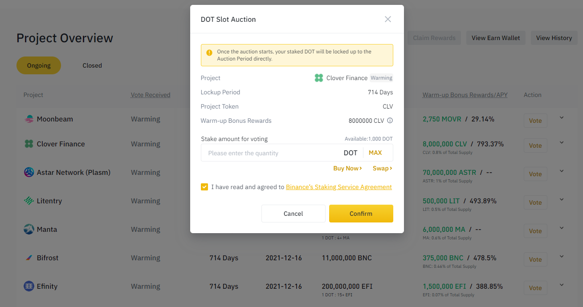Image resolution: width=583 pixels, height=307 pixels.
Task: Open Binance's Staking Service Agreement link
Action: click(x=339, y=187)
